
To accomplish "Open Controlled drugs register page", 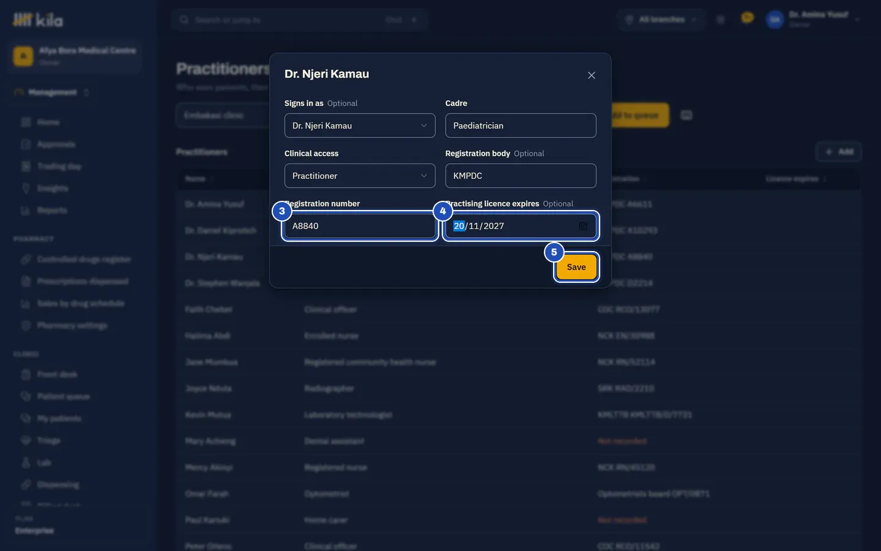I will click(84, 260).
